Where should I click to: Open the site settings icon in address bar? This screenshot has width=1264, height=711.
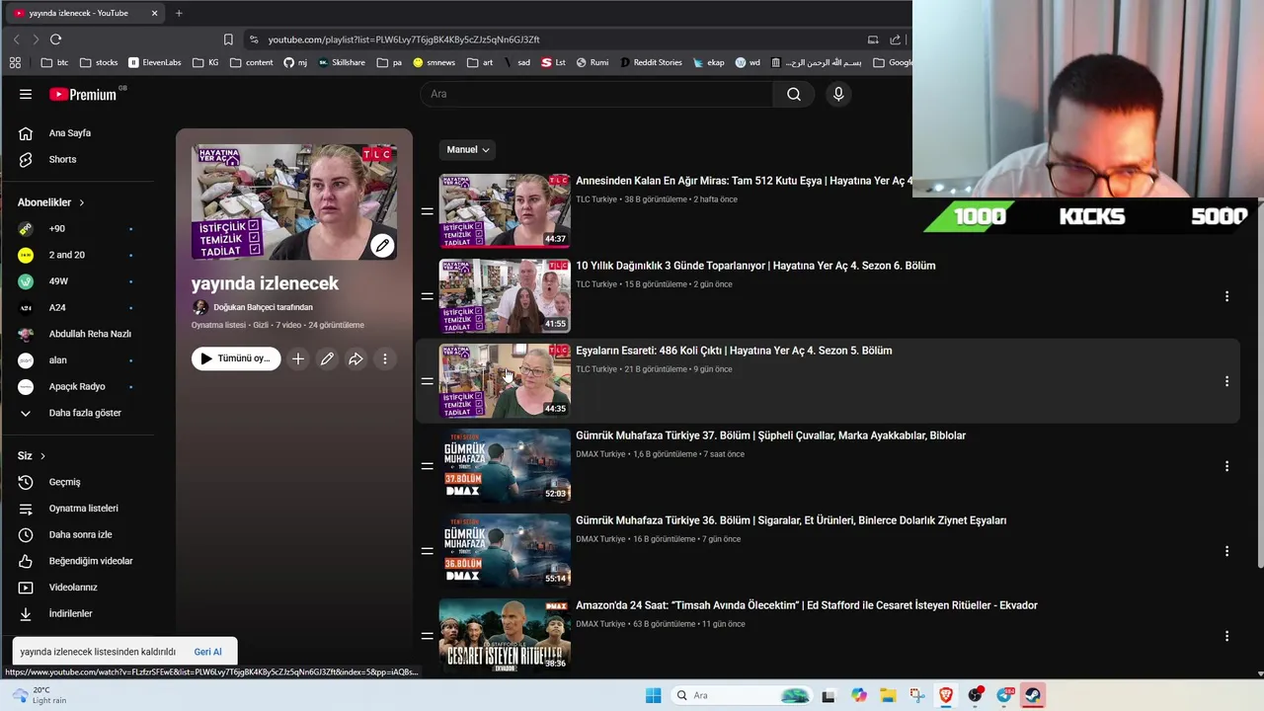coord(254,39)
